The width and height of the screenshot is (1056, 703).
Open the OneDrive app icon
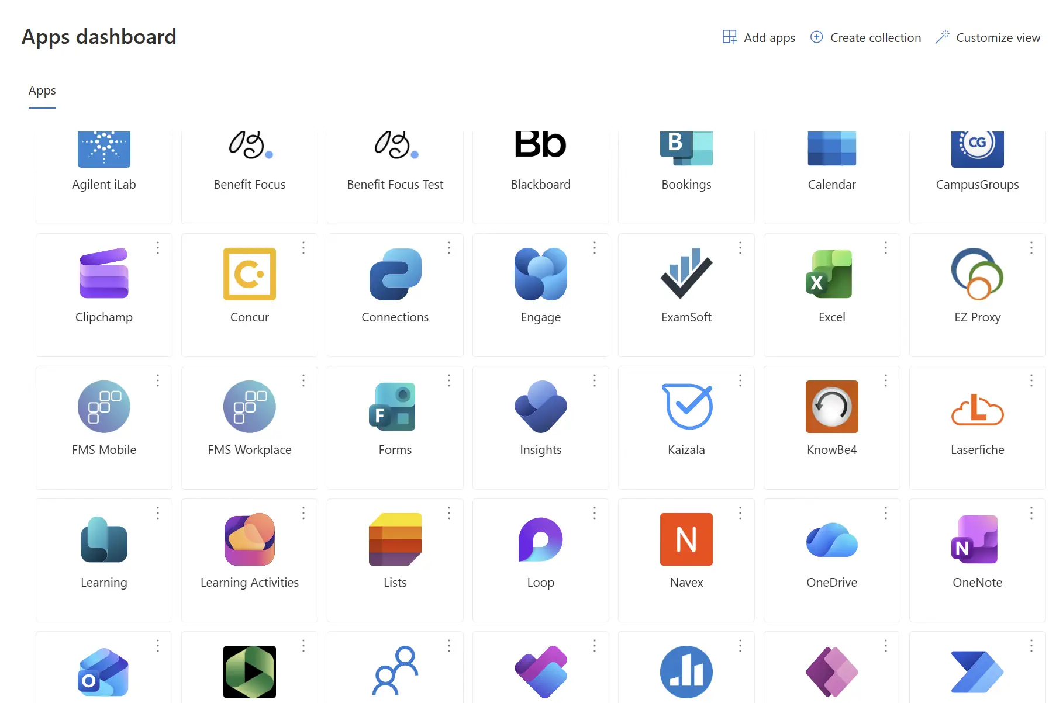(832, 540)
